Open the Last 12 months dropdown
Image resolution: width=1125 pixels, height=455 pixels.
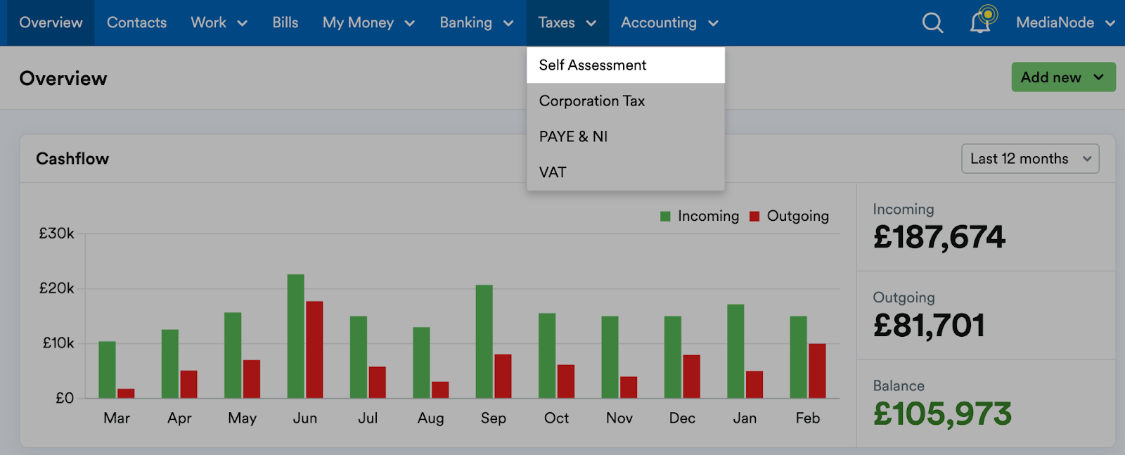point(1030,159)
